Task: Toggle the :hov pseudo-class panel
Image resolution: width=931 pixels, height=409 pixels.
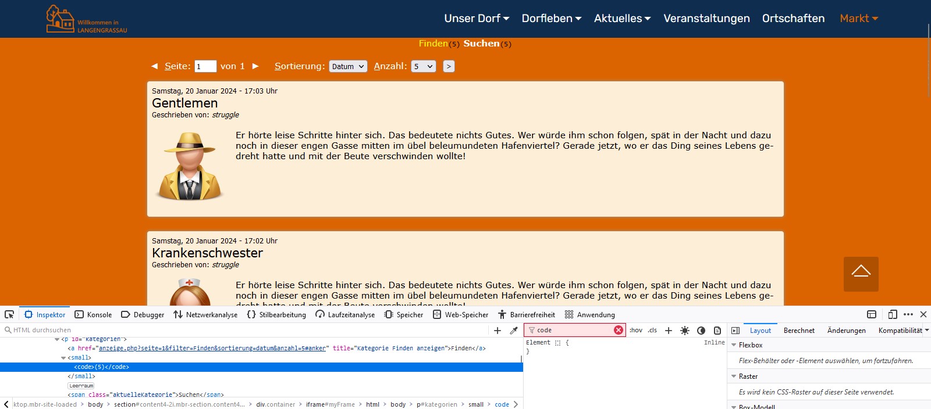Action: pos(636,330)
